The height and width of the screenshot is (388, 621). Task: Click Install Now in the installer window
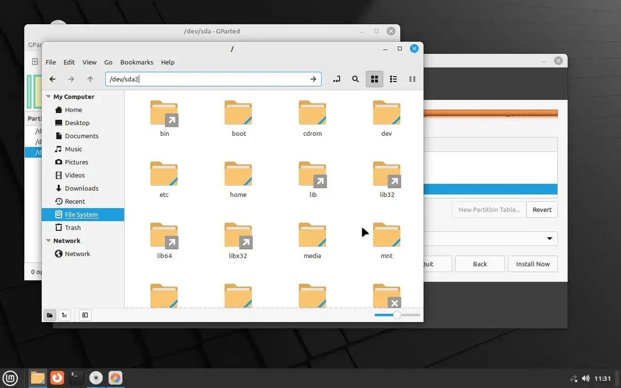(x=533, y=264)
